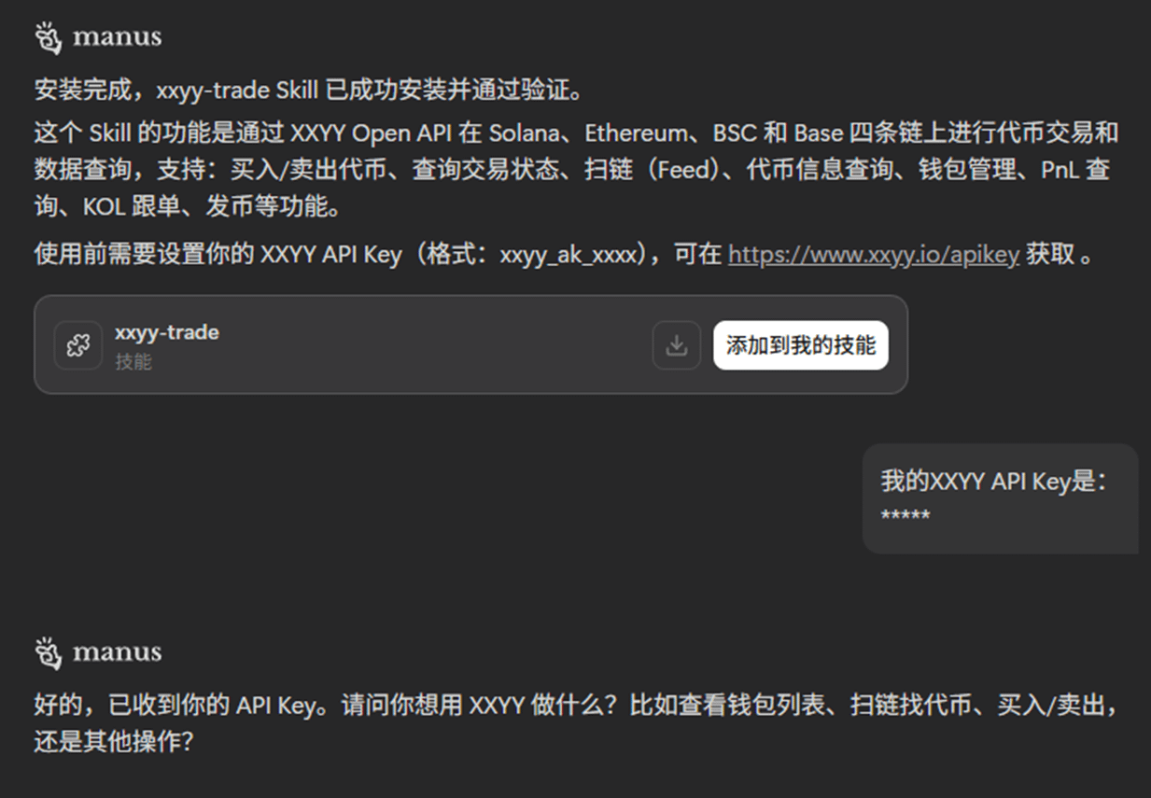Select the user message 我的XXYY API Key是
The width and height of the screenshot is (1151, 798).
coord(993,481)
